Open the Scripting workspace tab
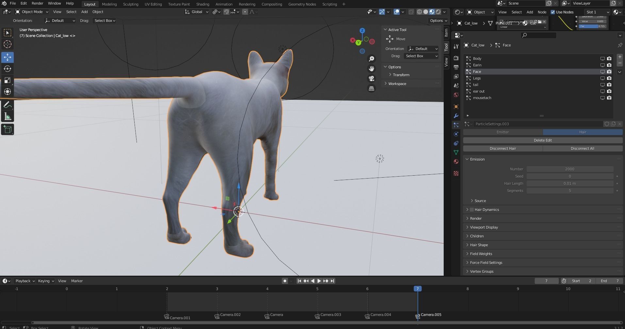The image size is (625, 329). 329,4
